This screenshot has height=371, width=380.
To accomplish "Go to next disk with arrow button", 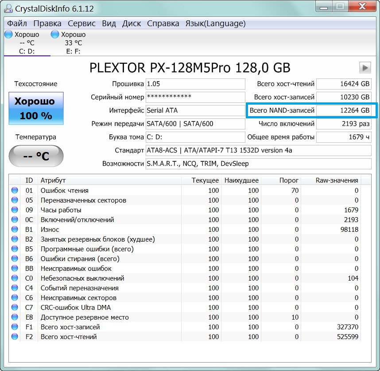I will (x=365, y=68).
